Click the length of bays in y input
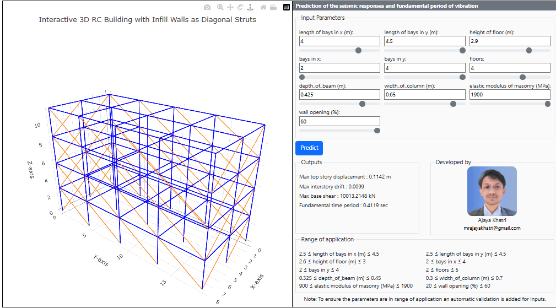 pos(424,41)
